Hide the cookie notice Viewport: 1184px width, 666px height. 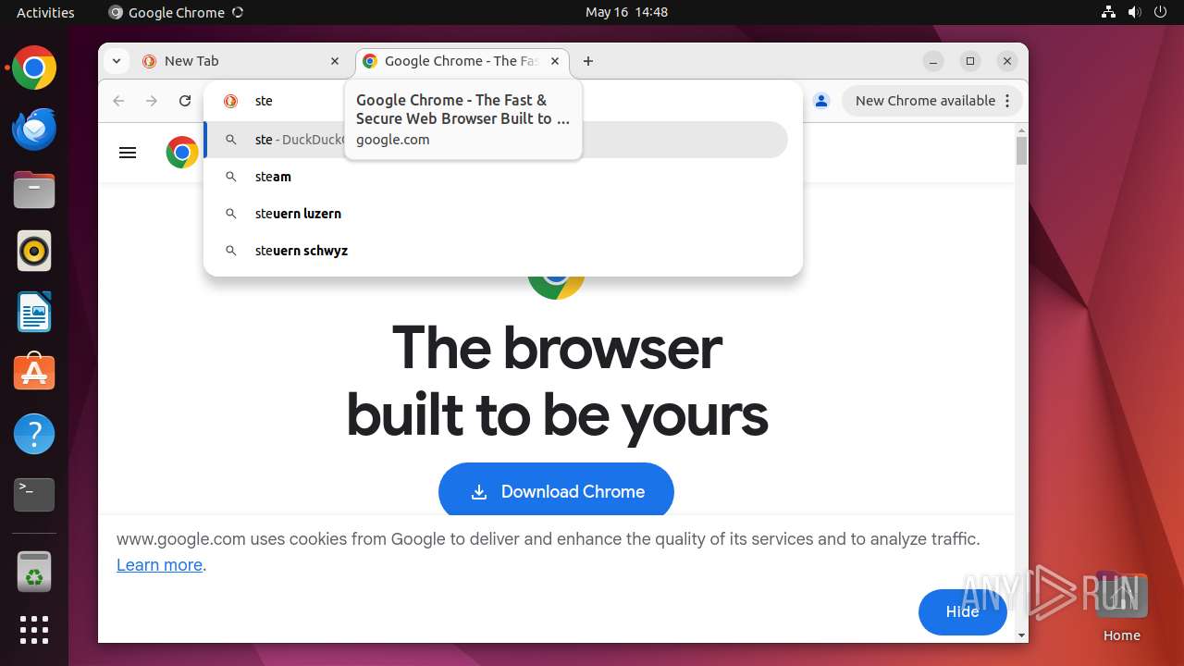coord(962,612)
